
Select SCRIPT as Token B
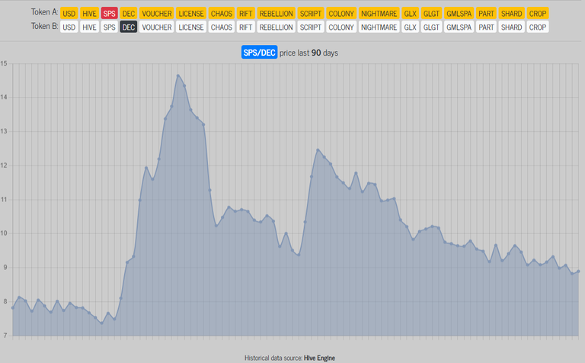311,27
